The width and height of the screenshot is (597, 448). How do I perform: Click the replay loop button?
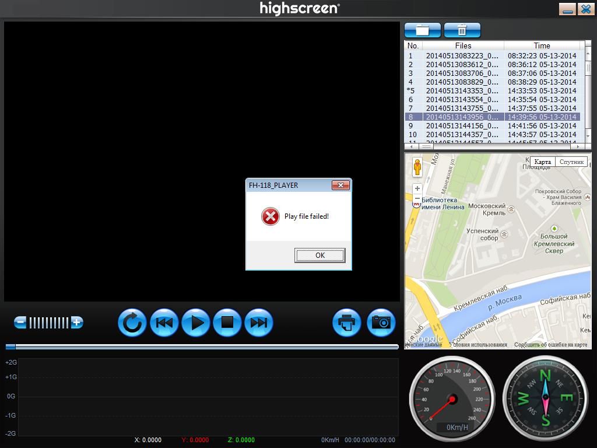tap(132, 323)
